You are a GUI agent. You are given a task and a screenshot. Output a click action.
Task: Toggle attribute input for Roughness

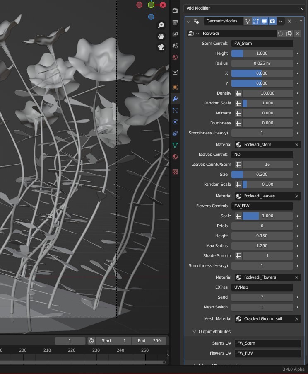[238, 123]
